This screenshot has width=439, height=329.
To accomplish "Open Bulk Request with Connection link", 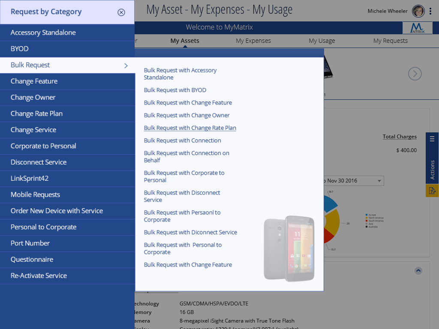I will 183,141.
